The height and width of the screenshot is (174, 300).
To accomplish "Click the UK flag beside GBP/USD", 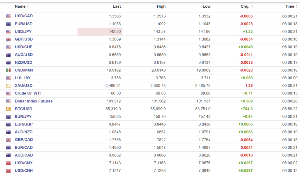I will [x=8, y=39].
